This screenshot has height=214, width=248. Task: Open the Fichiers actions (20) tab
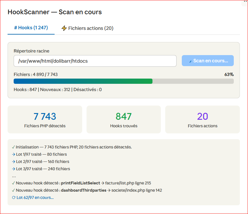[87, 28]
